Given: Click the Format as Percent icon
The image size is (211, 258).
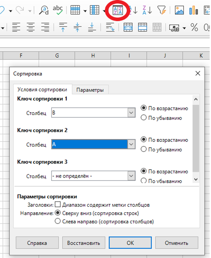Looking at the screenshot, I should (194, 27).
